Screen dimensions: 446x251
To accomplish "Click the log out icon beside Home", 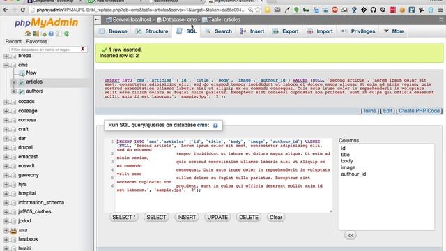I will point(36,33).
